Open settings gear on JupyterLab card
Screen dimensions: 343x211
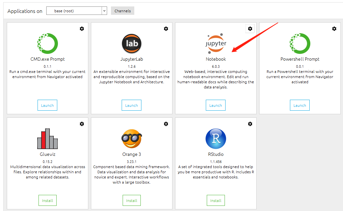coord(166,29)
